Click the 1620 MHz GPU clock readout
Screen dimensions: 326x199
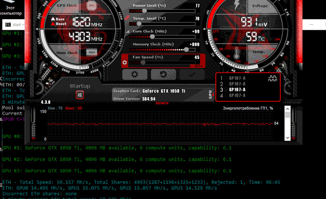point(88,22)
